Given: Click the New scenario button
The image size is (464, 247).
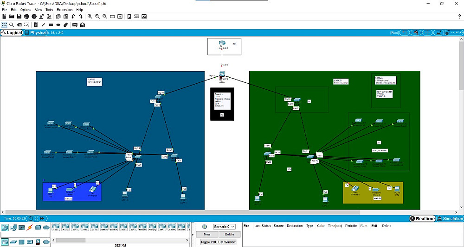Looking at the screenshot, I should 207,235.
